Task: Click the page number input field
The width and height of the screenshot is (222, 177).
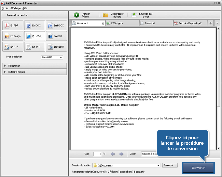Action: pos(97,154)
